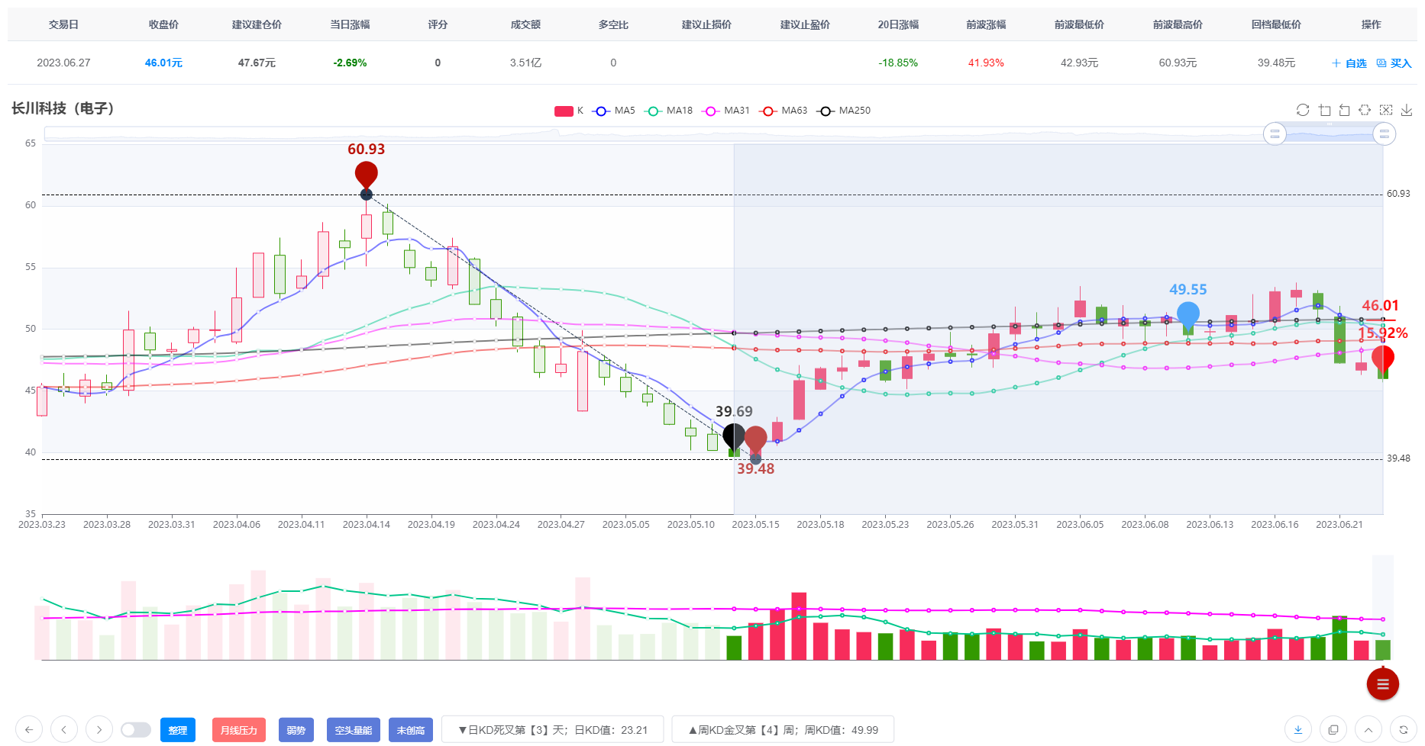
Task: Go to next with right chevron
Action: pos(99,729)
